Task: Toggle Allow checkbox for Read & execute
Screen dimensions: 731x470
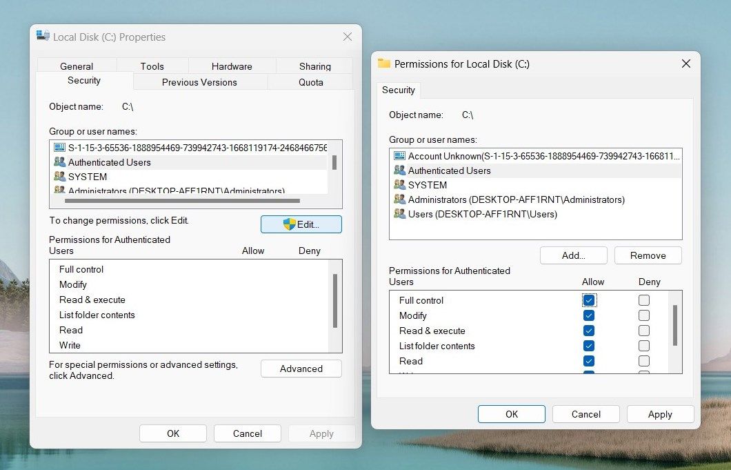Action: click(589, 331)
